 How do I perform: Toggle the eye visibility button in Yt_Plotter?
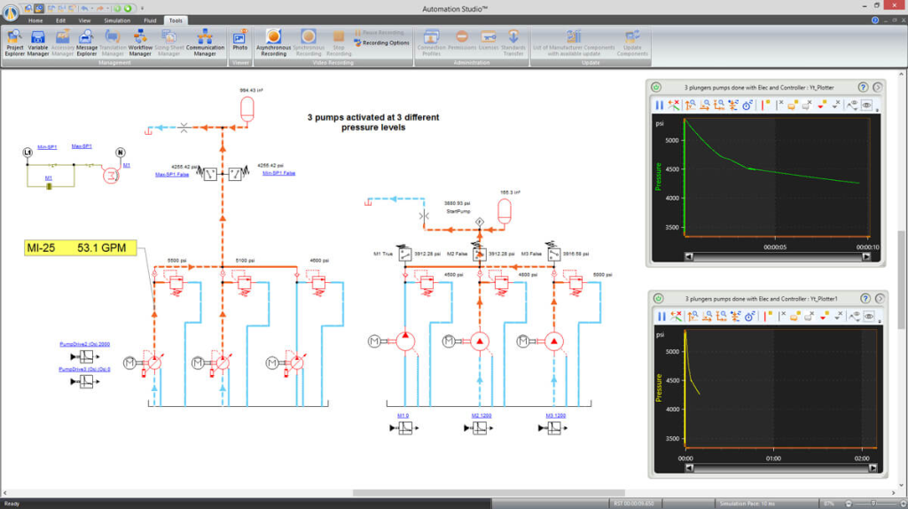tap(866, 105)
